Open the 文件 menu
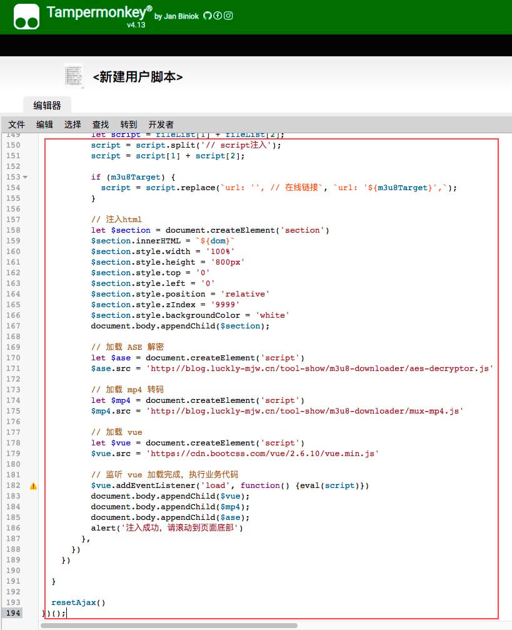The width and height of the screenshot is (512, 630). 16,124
